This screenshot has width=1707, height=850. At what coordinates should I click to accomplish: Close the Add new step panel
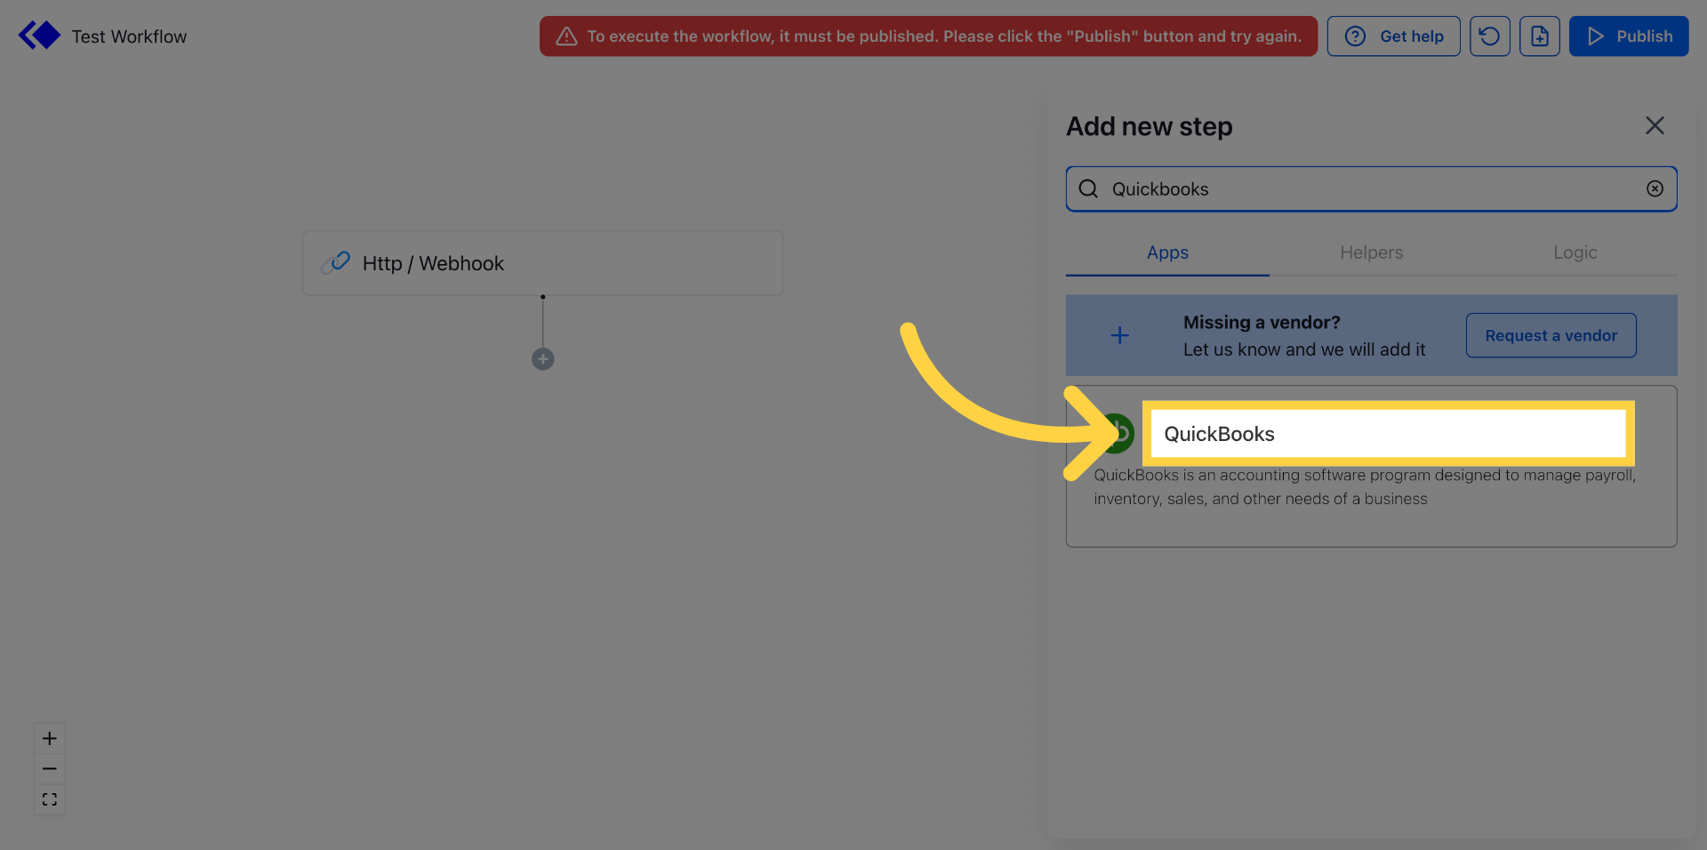1655,125
